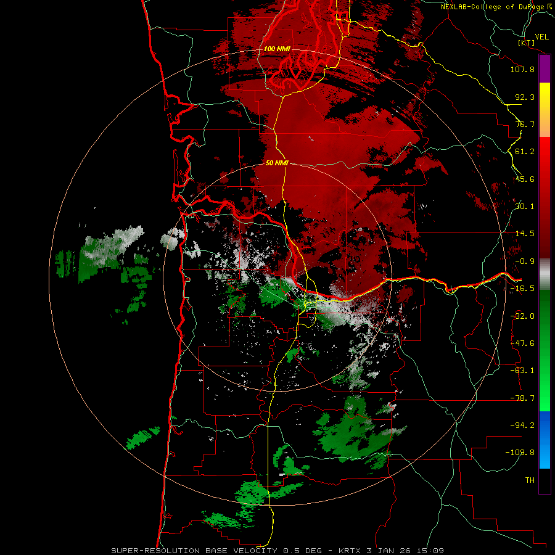This screenshot has width=555, height=555.
Task: Click the 45.6 velocity scale value
Action: click(x=525, y=179)
